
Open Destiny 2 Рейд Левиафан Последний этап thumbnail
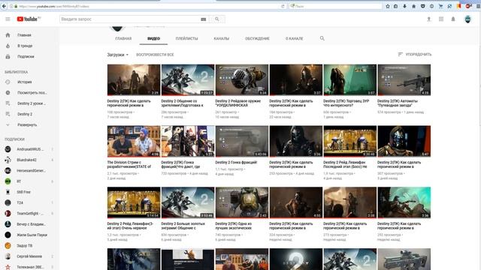coord(349,141)
